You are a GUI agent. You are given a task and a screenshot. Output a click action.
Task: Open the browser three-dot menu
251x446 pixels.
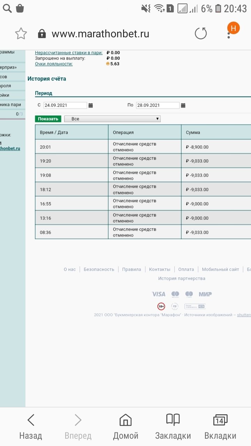tap(229, 34)
